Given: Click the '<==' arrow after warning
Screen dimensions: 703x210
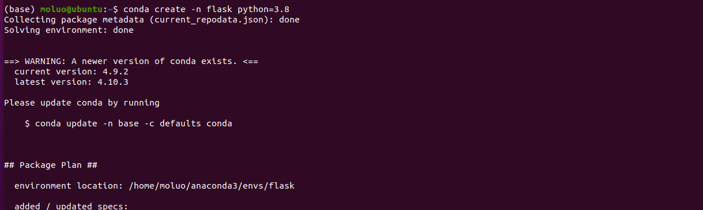Looking at the screenshot, I should coord(250,61).
